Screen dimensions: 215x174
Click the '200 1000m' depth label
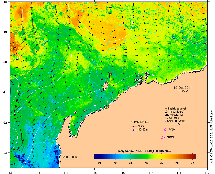tap(70, 157)
